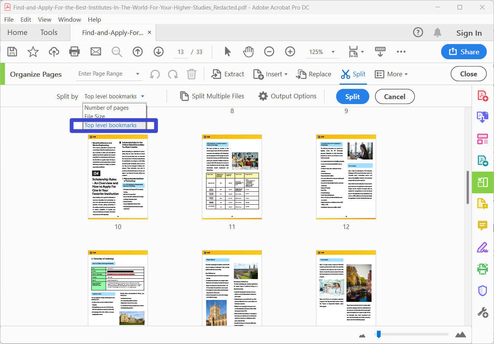Click the Share button

[x=464, y=52]
